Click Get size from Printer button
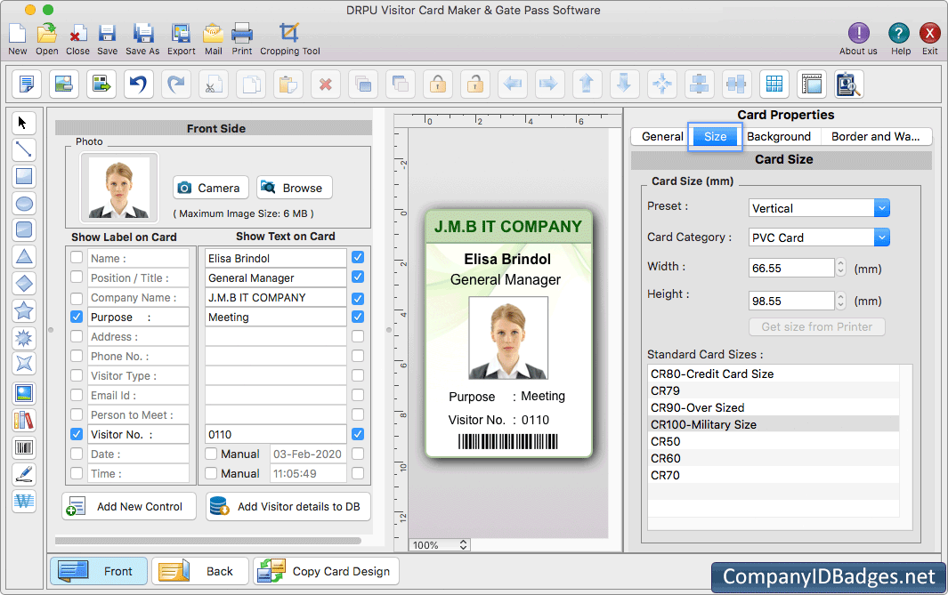 (817, 326)
